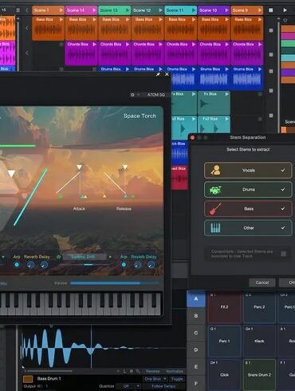Click the play arrow right of Scene 9
This screenshot has height=391, width=295.
point(259,10)
